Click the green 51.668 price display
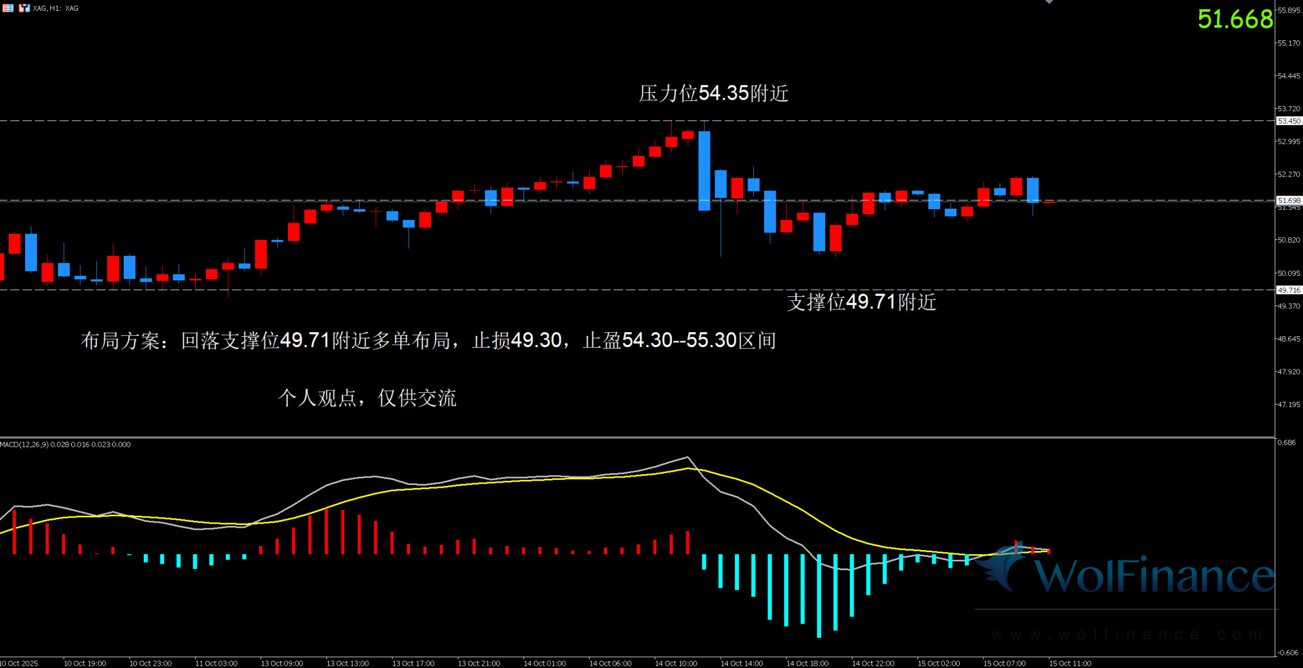Screen dimensions: 1303x668 coord(1235,19)
